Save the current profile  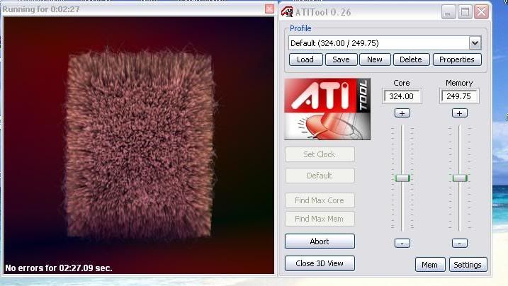(342, 59)
